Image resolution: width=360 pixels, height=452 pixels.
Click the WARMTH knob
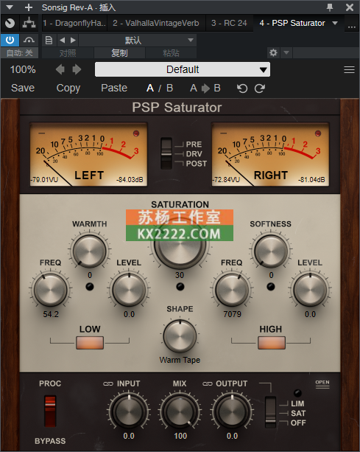[x=90, y=251]
